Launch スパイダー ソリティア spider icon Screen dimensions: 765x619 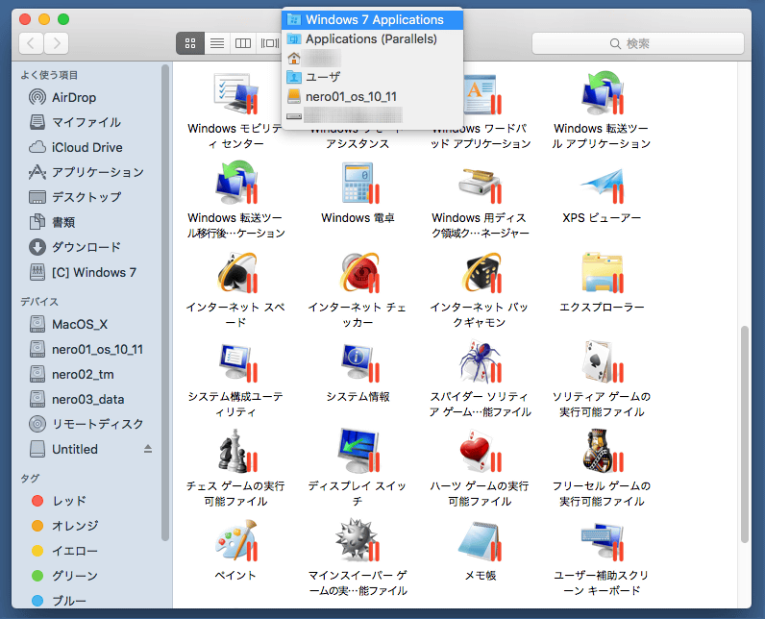coord(481,362)
